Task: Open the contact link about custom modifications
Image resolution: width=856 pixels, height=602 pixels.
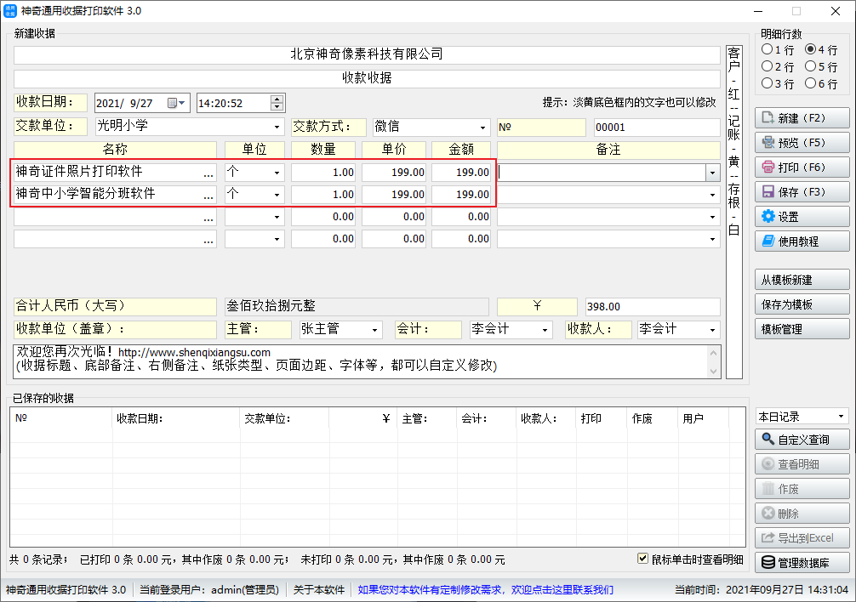Action: point(485,589)
